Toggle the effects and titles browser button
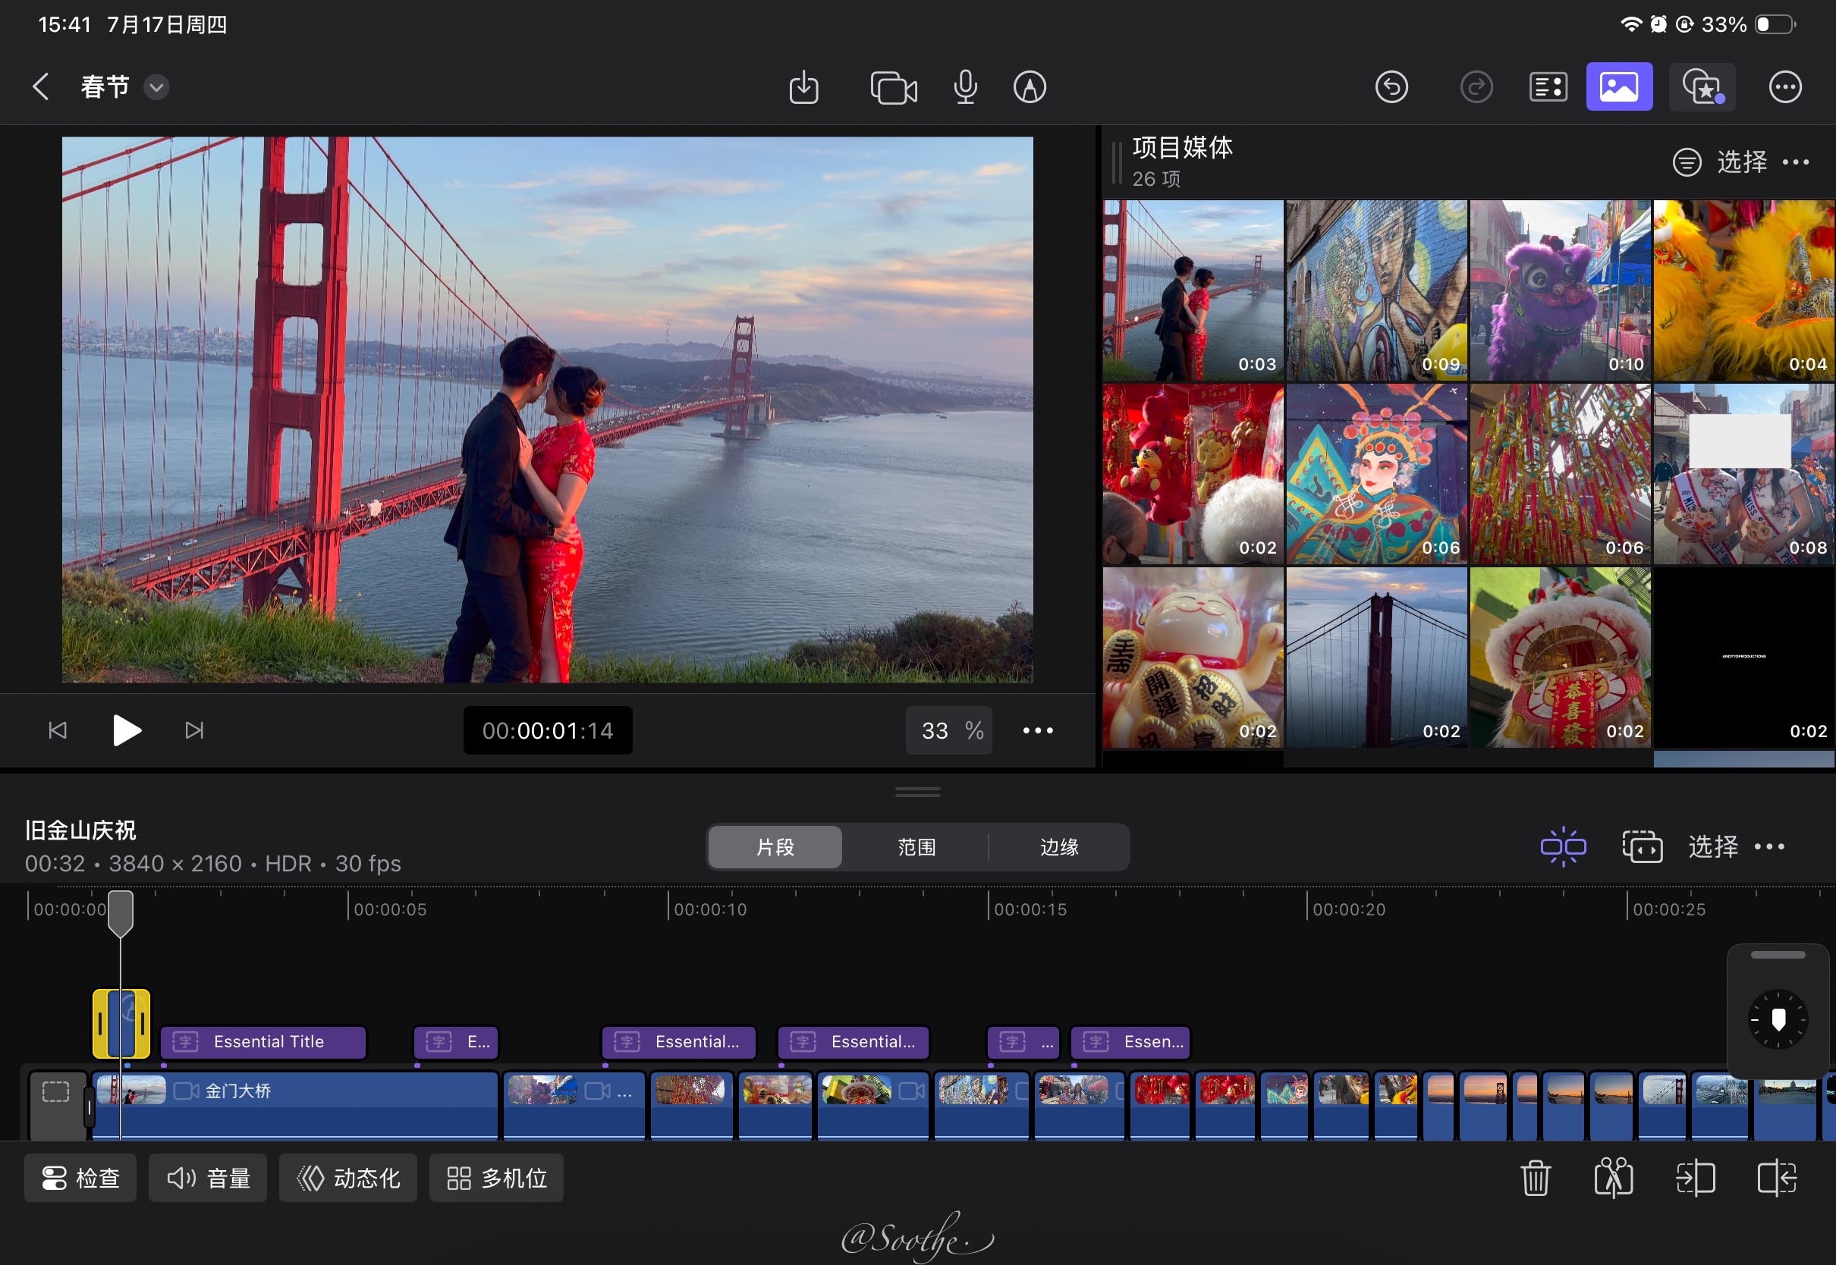The width and height of the screenshot is (1836, 1265). click(1702, 87)
